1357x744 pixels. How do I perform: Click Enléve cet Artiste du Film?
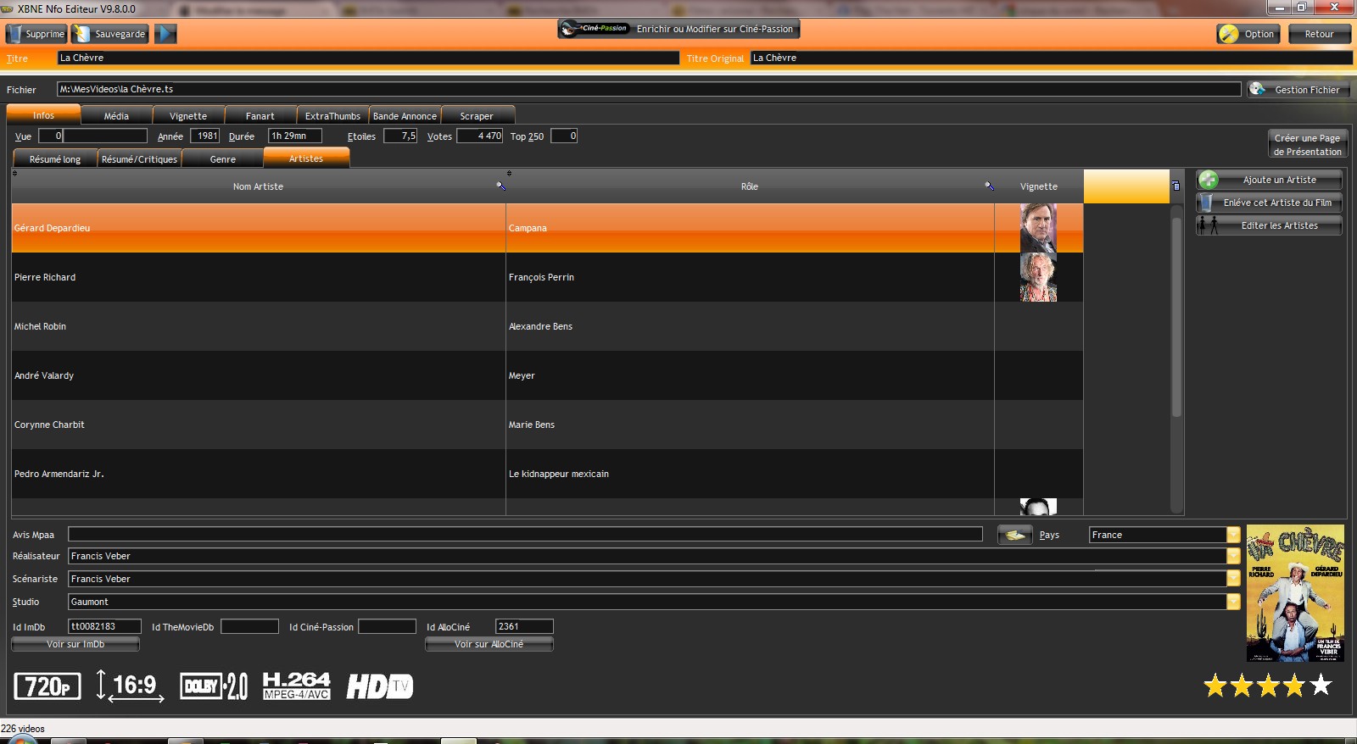(1269, 203)
